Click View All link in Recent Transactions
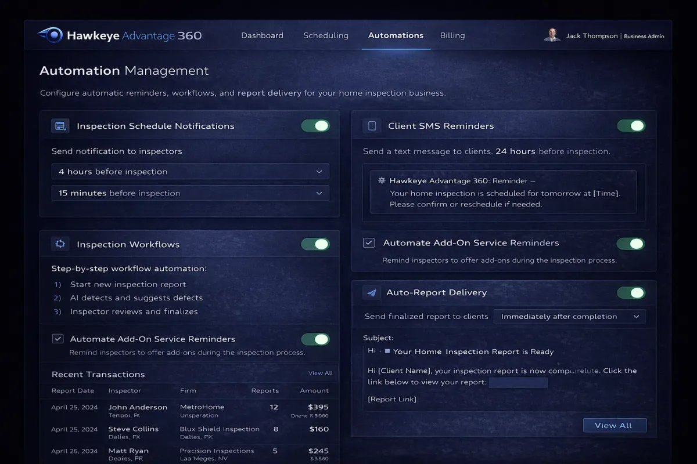Screen dimensions: 697x464 pos(321,373)
